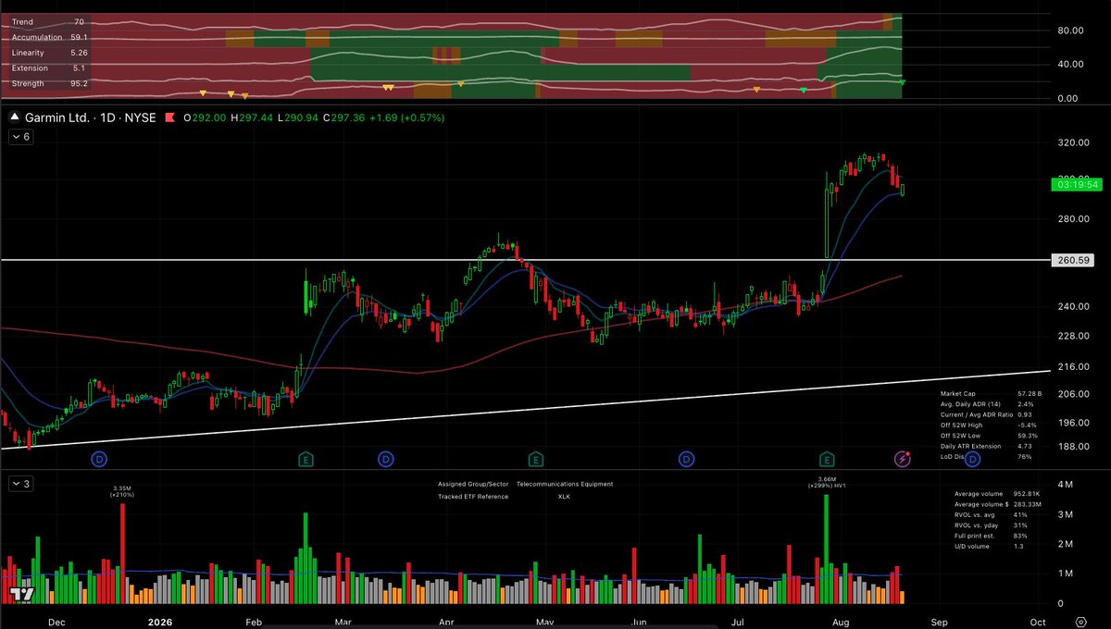This screenshot has height=629, width=1111.
Task: Click the Trend 70 indicator row
Action: pyautogui.click(x=50, y=21)
